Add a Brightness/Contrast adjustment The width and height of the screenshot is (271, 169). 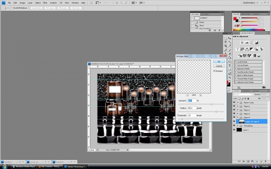[x=242, y=43]
